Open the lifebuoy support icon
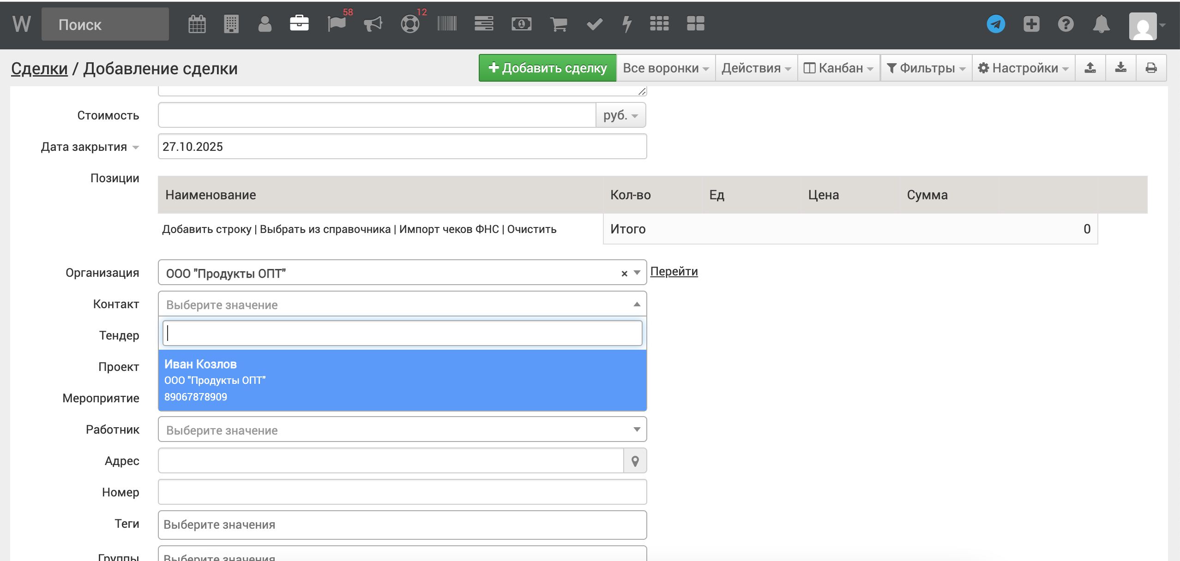The height and width of the screenshot is (561, 1180). [x=410, y=24]
